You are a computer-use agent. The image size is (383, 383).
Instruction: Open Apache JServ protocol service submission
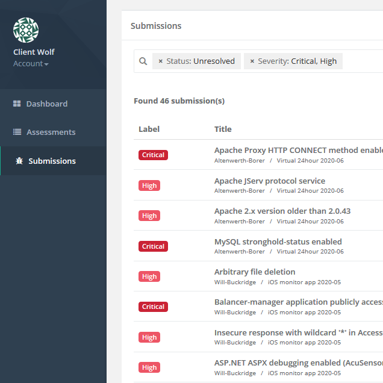tap(270, 181)
